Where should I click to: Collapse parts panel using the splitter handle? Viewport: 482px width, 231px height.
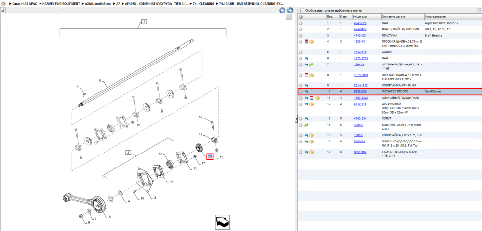tap(296, 118)
